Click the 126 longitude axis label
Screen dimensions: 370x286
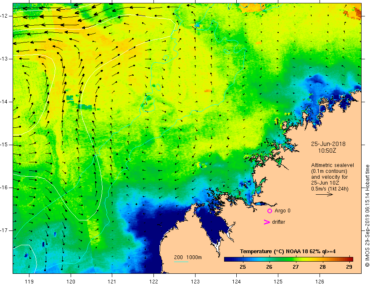320,281
